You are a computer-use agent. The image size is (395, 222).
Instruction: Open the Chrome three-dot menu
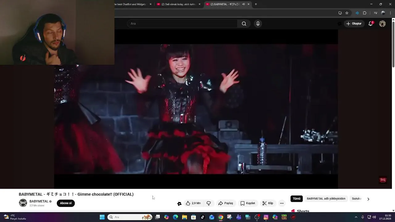coord(391,13)
